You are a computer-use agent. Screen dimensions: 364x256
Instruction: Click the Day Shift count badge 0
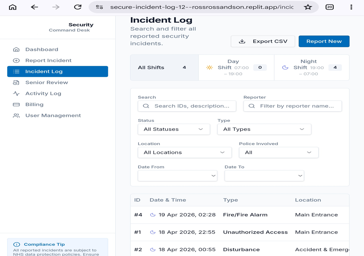pos(260,68)
